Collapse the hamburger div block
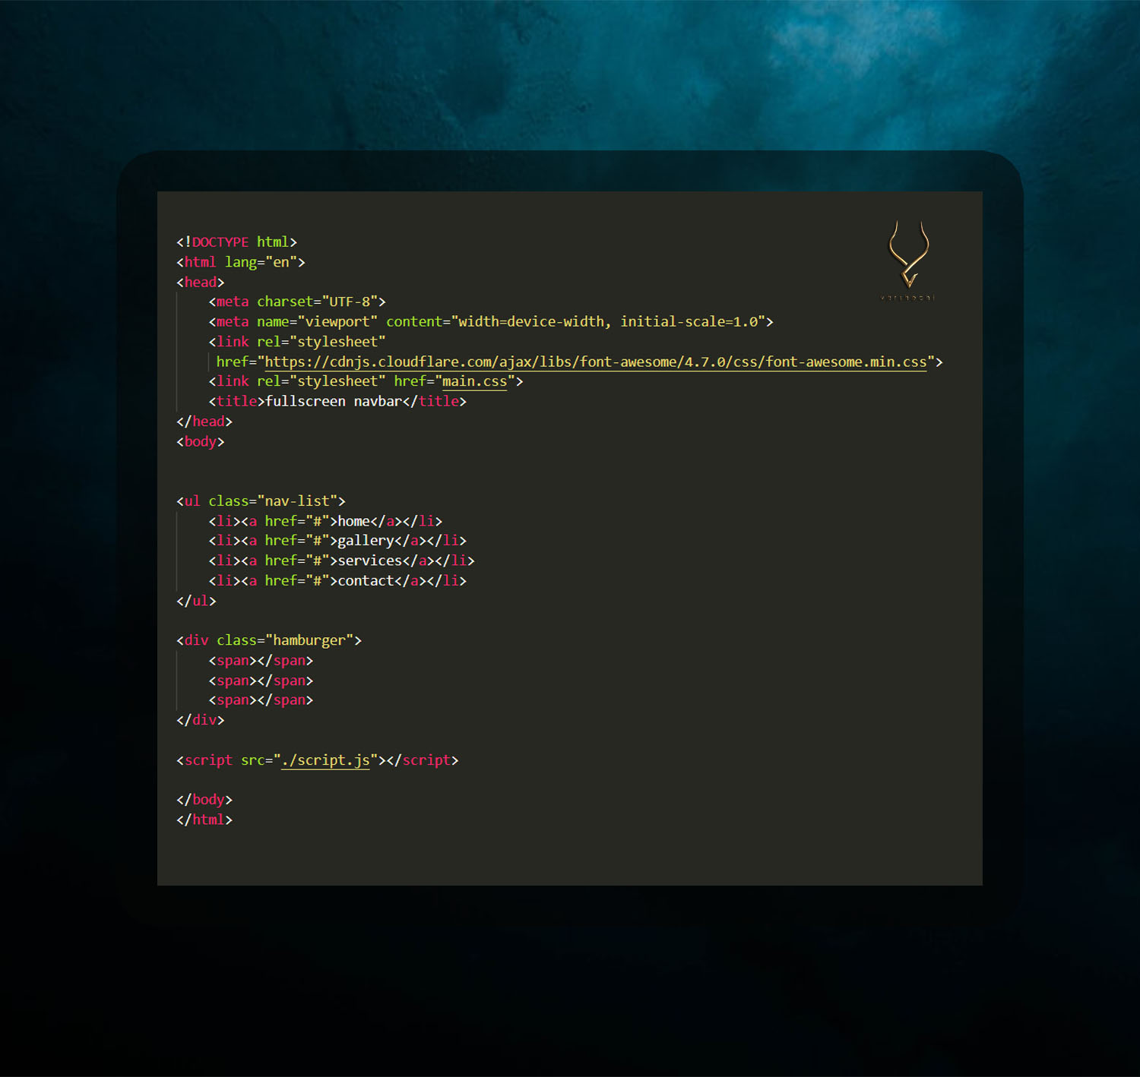 (x=195, y=640)
